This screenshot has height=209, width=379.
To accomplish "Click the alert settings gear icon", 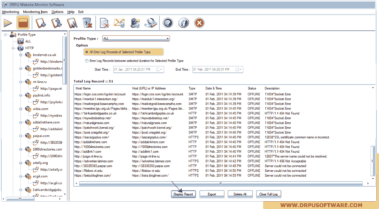I will (135, 23).
